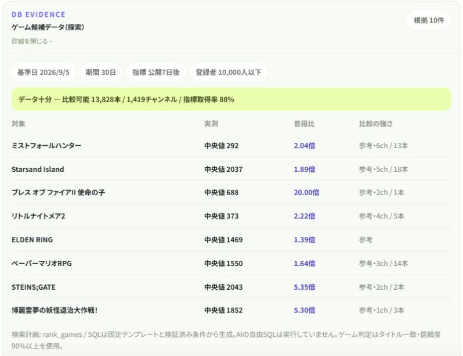The height and width of the screenshot is (356, 463).
Task: Click 中央値 373 value
Action: [221, 216]
